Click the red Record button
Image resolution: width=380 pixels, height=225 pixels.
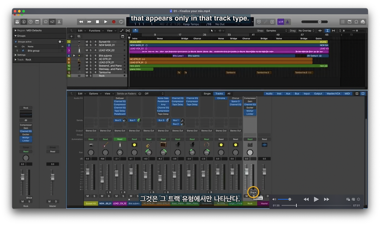coord(113,22)
